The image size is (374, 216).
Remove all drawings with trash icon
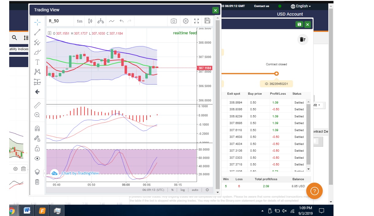point(37,182)
